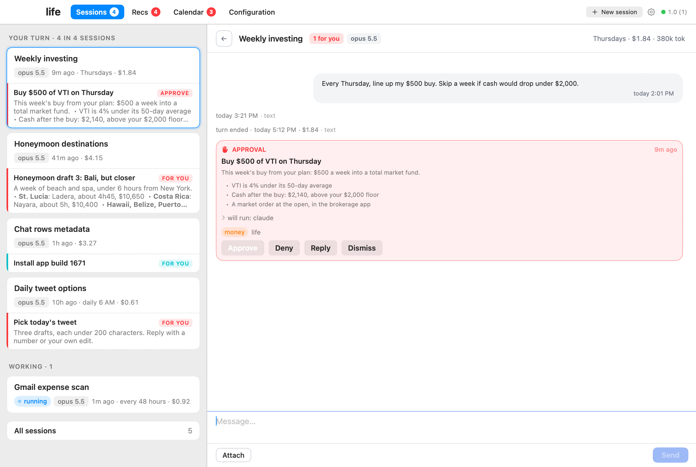Click 'YOUR TURN · 4 IN 4 SESSIONS' heading
696x467 pixels.
(x=62, y=38)
